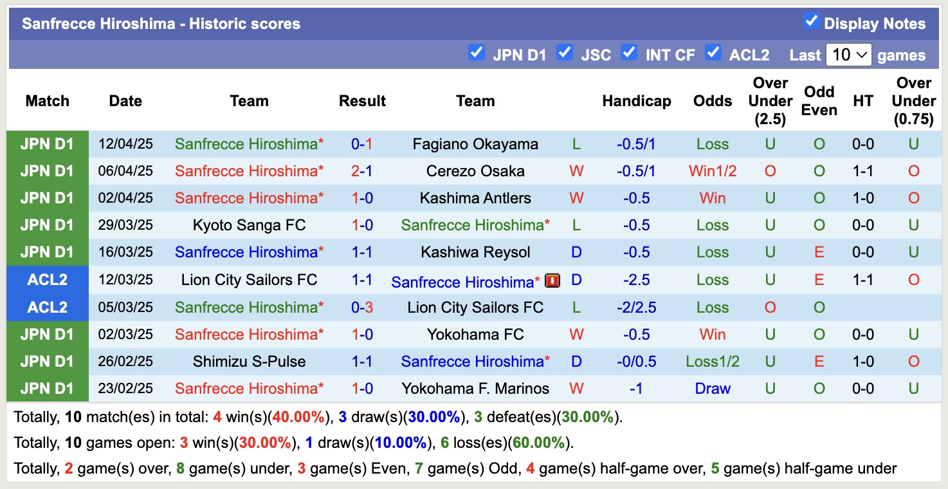Click the JPN D1 badge on the 02/03/25 row
The height and width of the screenshot is (489, 948).
pyautogui.click(x=47, y=334)
